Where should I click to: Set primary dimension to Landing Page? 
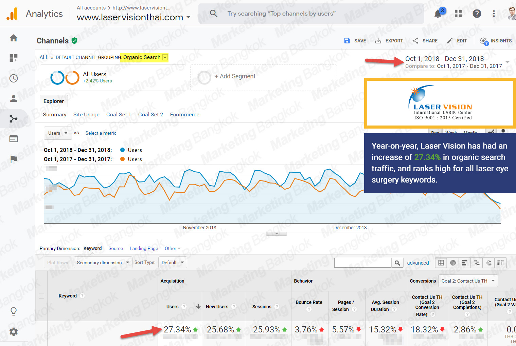144,248
